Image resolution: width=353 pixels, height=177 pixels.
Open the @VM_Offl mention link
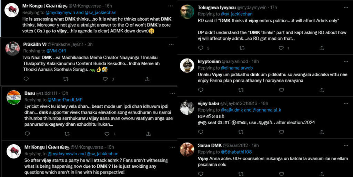pos(56,51)
